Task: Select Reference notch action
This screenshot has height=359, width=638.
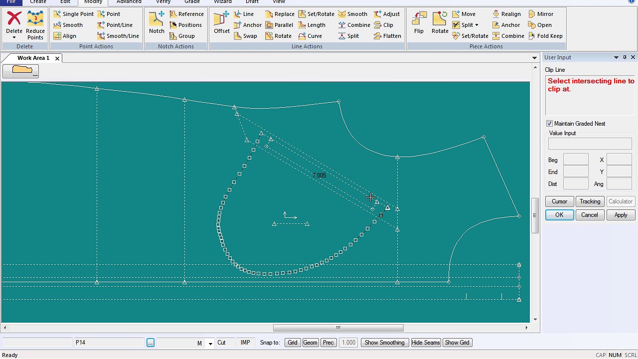Action: tap(186, 14)
